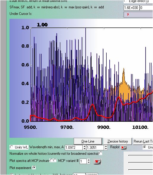Decrease Wavelength min with down arrow
The height and width of the screenshot is (175, 153).
tap(84, 149)
